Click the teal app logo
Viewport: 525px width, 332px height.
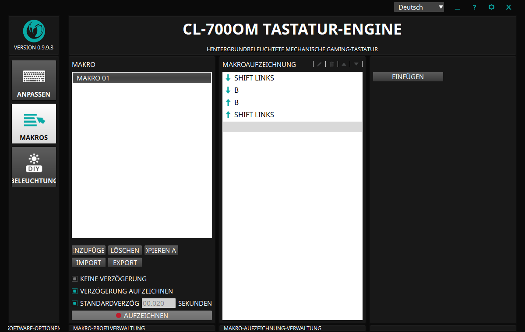tap(34, 31)
